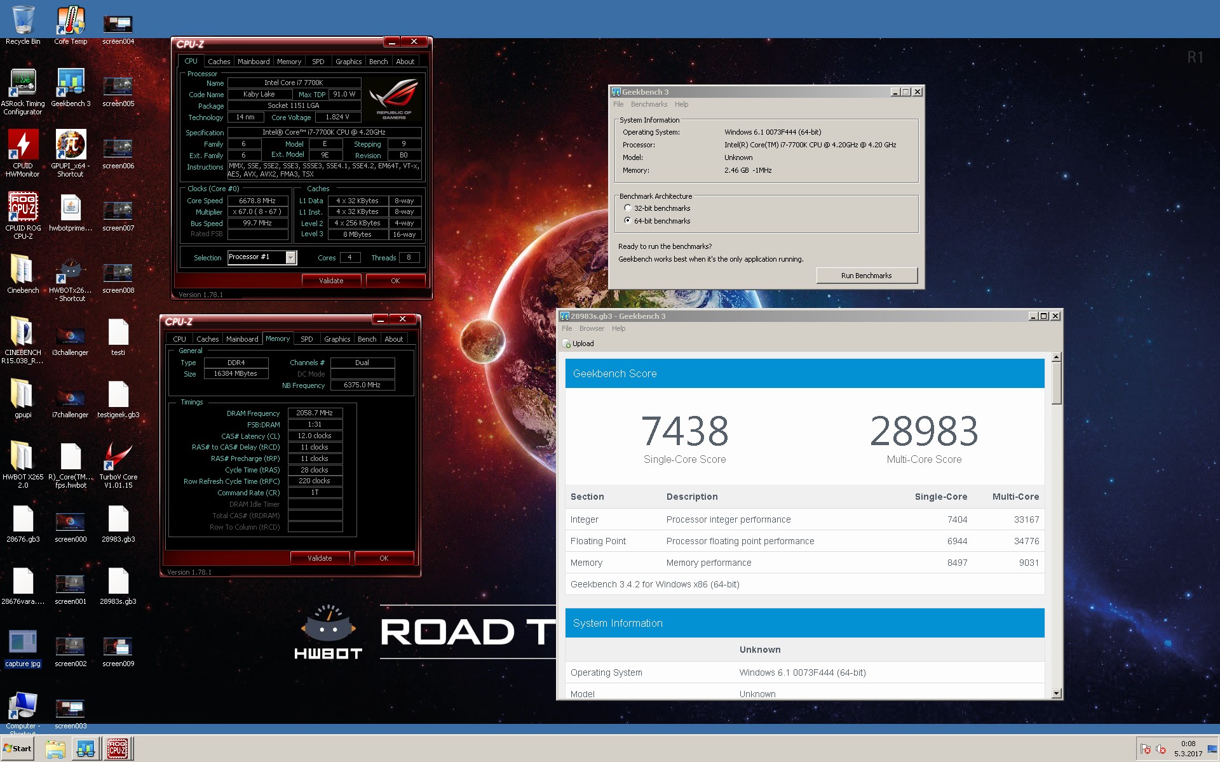Switch to Graphics tab in lower CPU-Z
Viewport: 1220px width, 762px height.
pyautogui.click(x=337, y=339)
